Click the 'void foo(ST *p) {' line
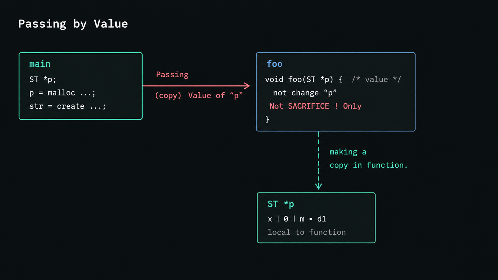This screenshot has height=280, width=498. tap(304, 79)
